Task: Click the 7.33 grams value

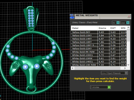Action: tap(101, 65)
